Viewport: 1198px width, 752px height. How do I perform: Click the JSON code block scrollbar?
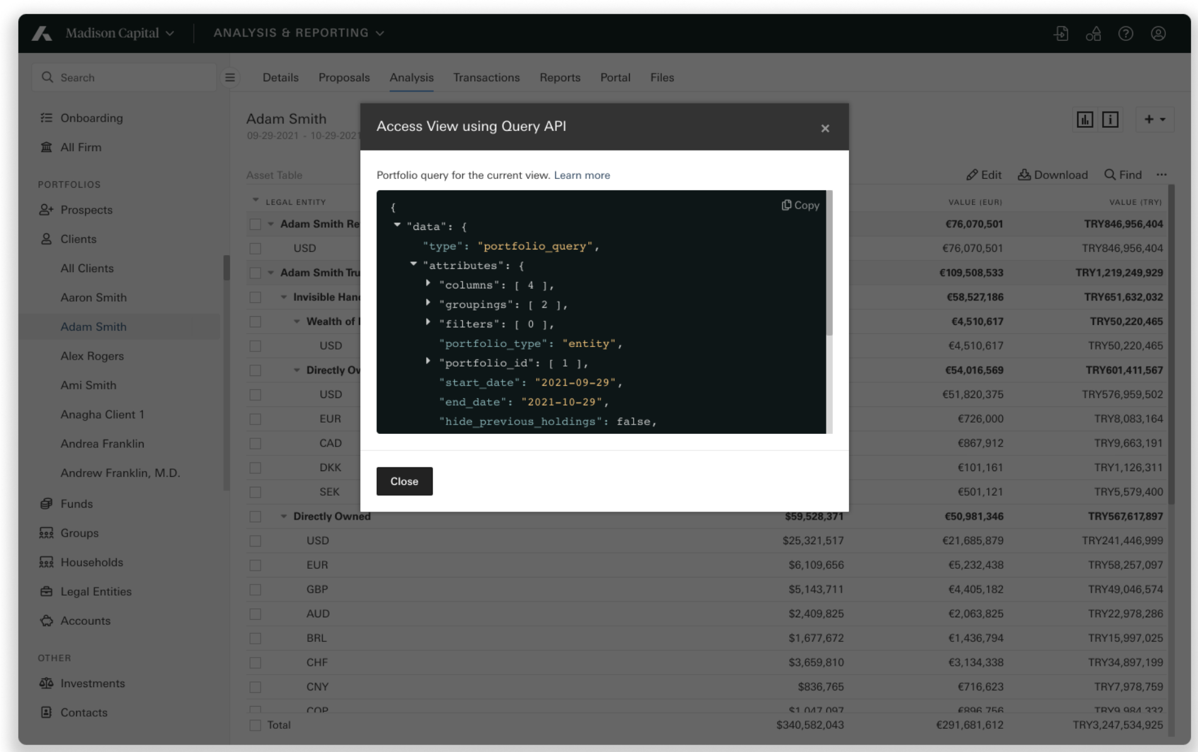click(x=830, y=263)
